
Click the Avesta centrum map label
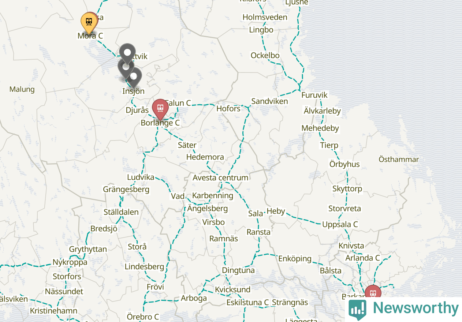click(220, 177)
